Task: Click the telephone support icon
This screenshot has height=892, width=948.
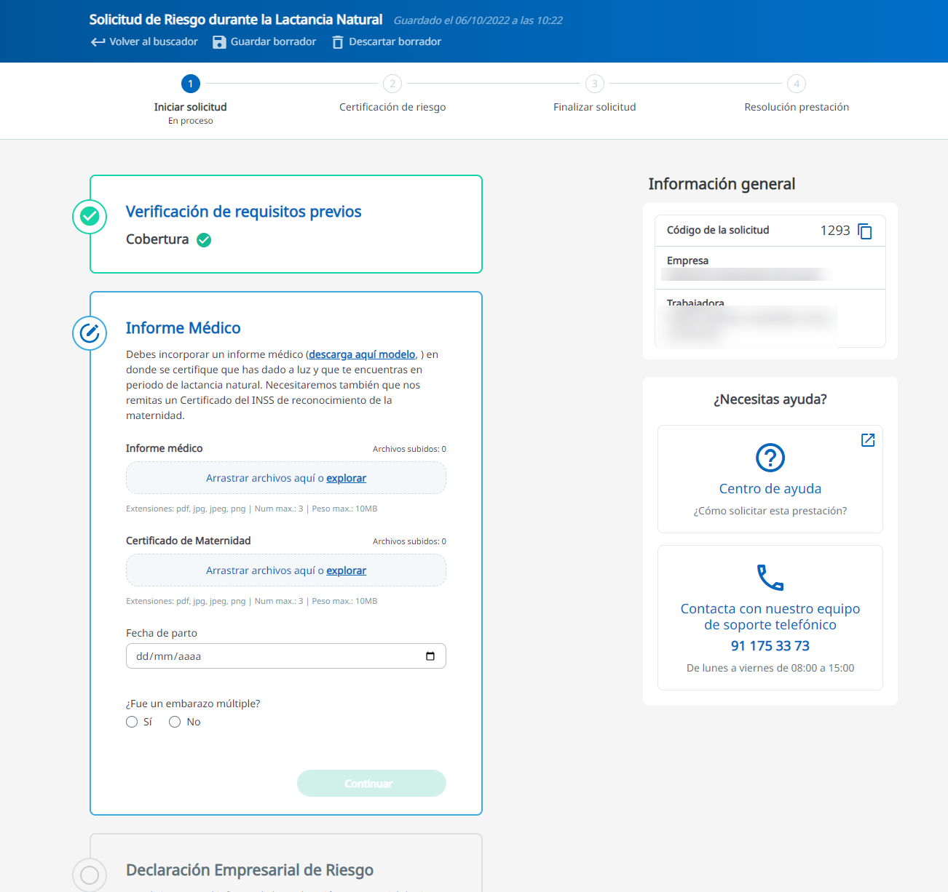Action: [770, 578]
